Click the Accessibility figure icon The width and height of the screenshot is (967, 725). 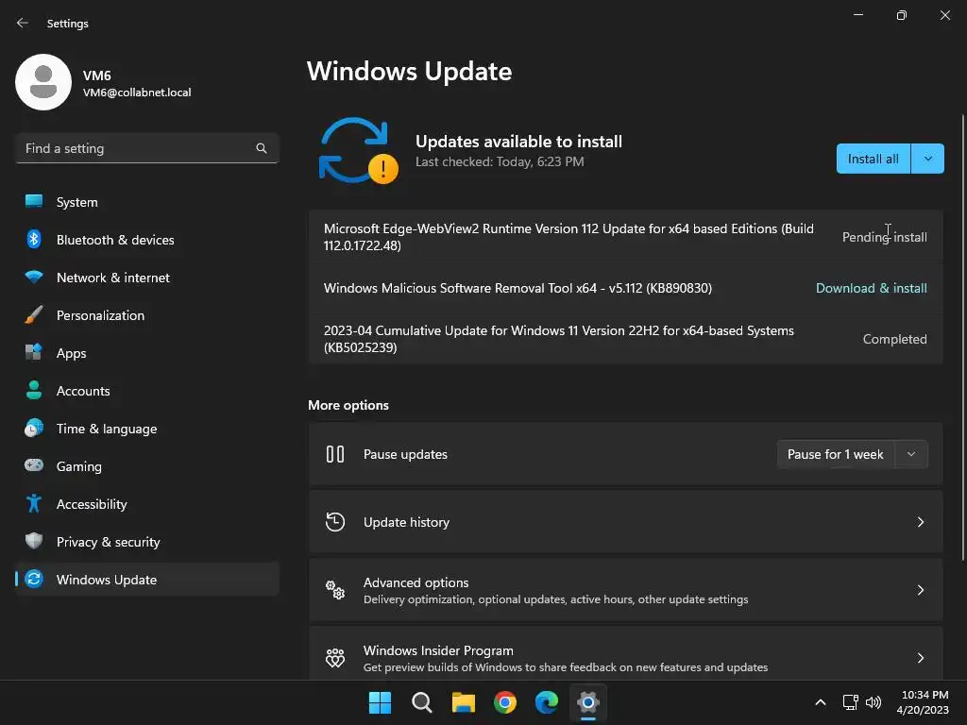pos(34,504)
